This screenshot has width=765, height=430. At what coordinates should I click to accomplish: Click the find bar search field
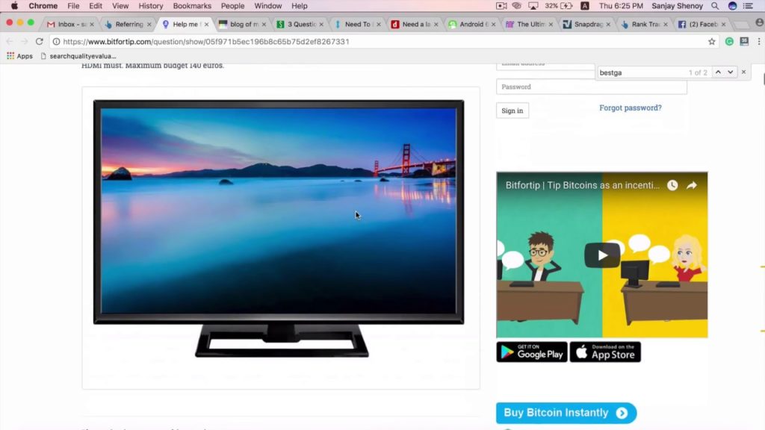642,72
